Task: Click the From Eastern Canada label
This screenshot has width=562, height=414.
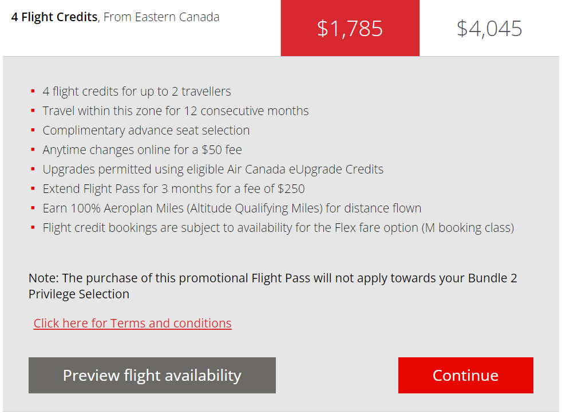Action: click(161, 17)
